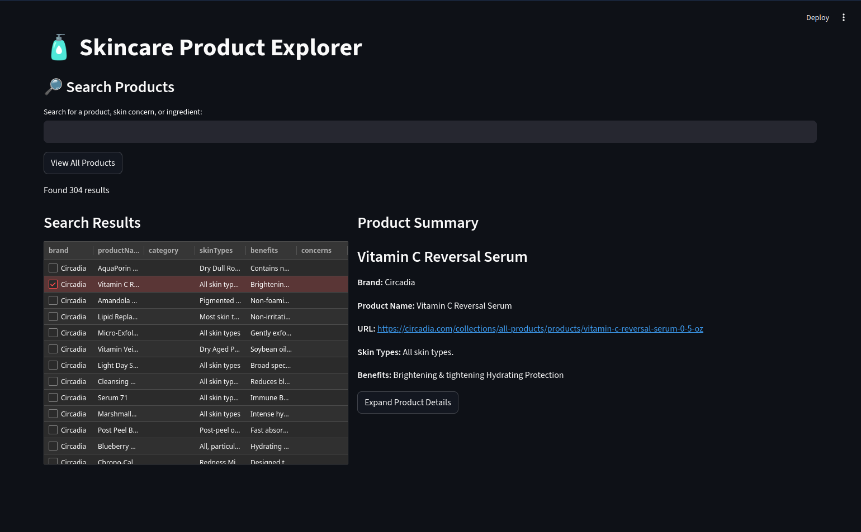This screenshot has height=532, width=861.
Task: Sort by the skinTypes column header
Action: pyautogui.click(x=220, y=251)
